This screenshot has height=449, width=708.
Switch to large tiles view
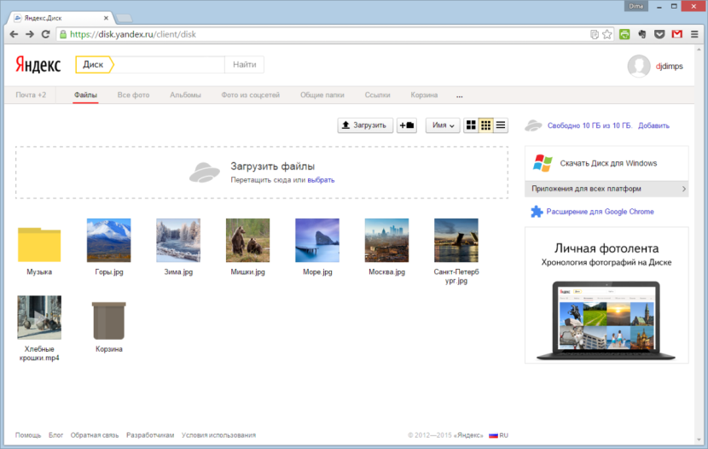tap(471, 125)
